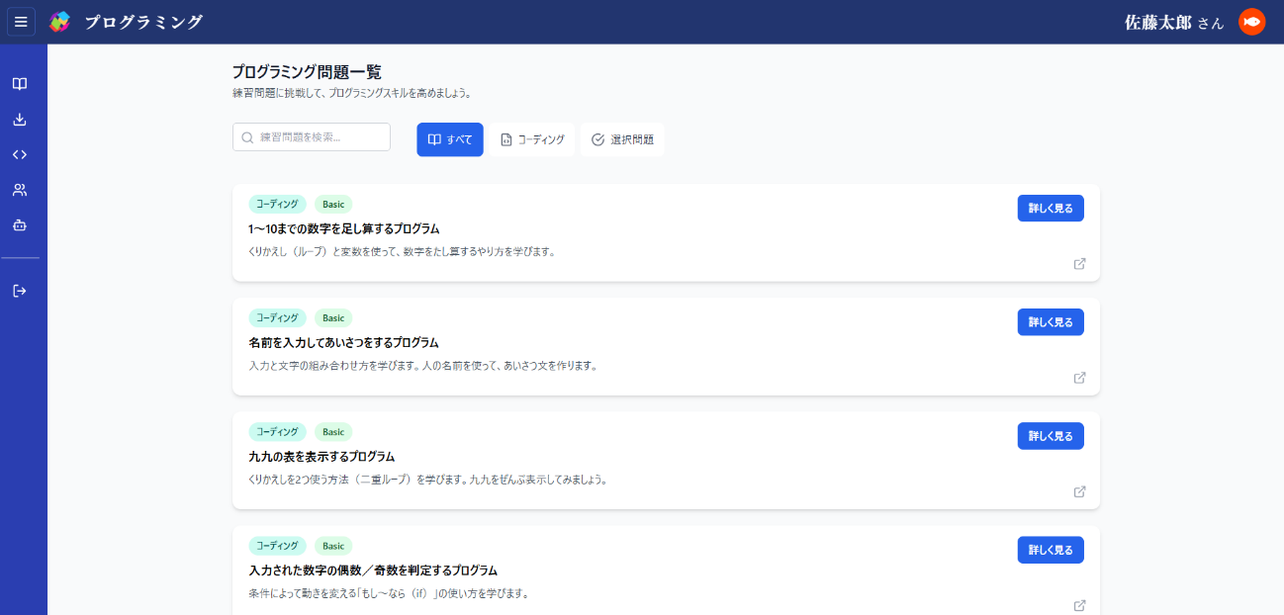This screenshot has height=615, width=1284.
Task: Click the book icon in the sidebar
Action: [20, 84]
